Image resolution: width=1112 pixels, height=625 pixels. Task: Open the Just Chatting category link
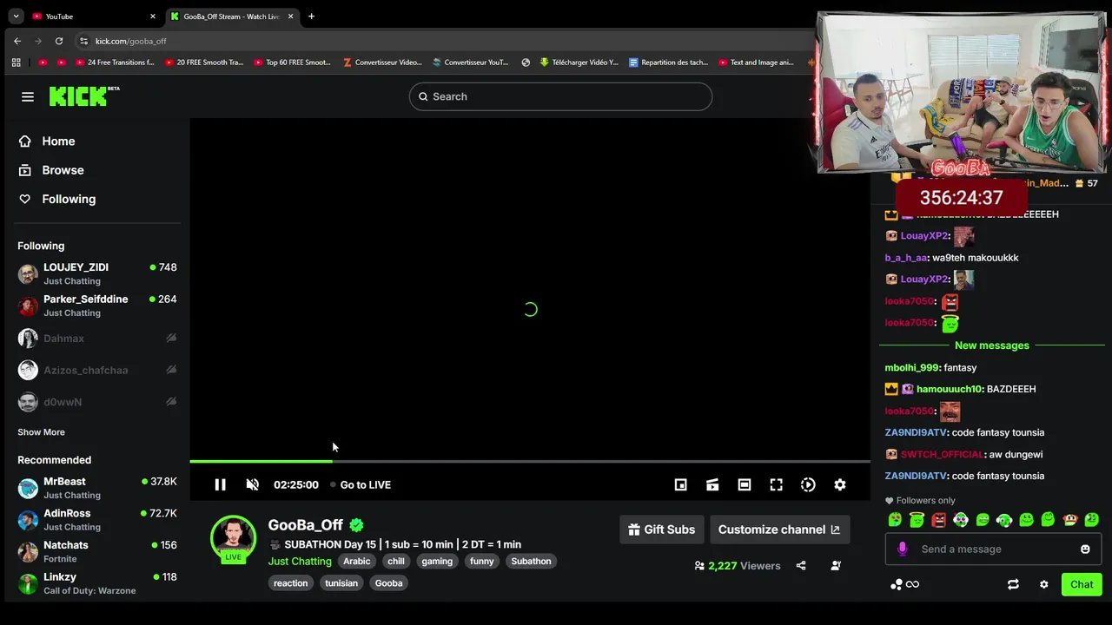click(x=300, y=561)
